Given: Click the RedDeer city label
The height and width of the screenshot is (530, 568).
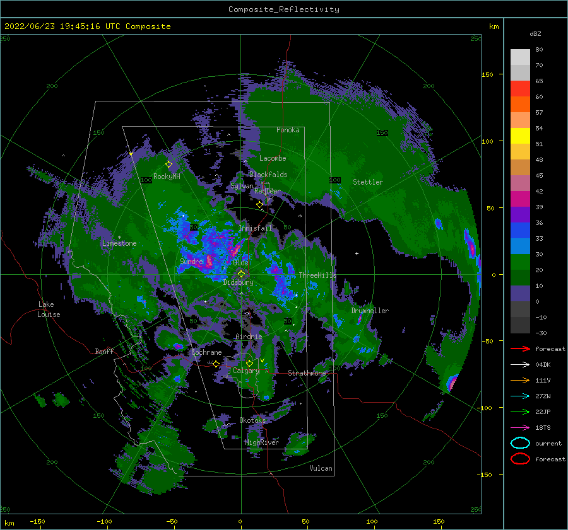Looking at the screenshot, I should [268, 191].
